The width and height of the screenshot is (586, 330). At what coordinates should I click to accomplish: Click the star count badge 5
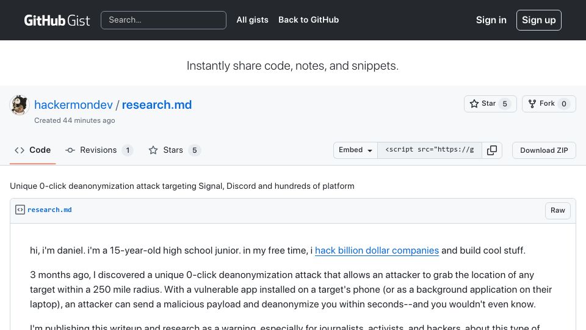tap(505, 104)
